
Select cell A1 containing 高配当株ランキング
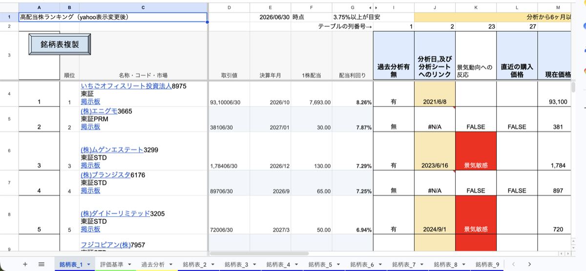coord(113,17)
